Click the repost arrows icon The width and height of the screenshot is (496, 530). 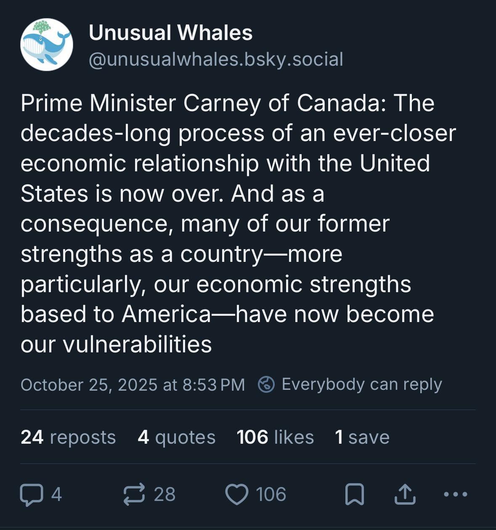(x=134, y=494)
